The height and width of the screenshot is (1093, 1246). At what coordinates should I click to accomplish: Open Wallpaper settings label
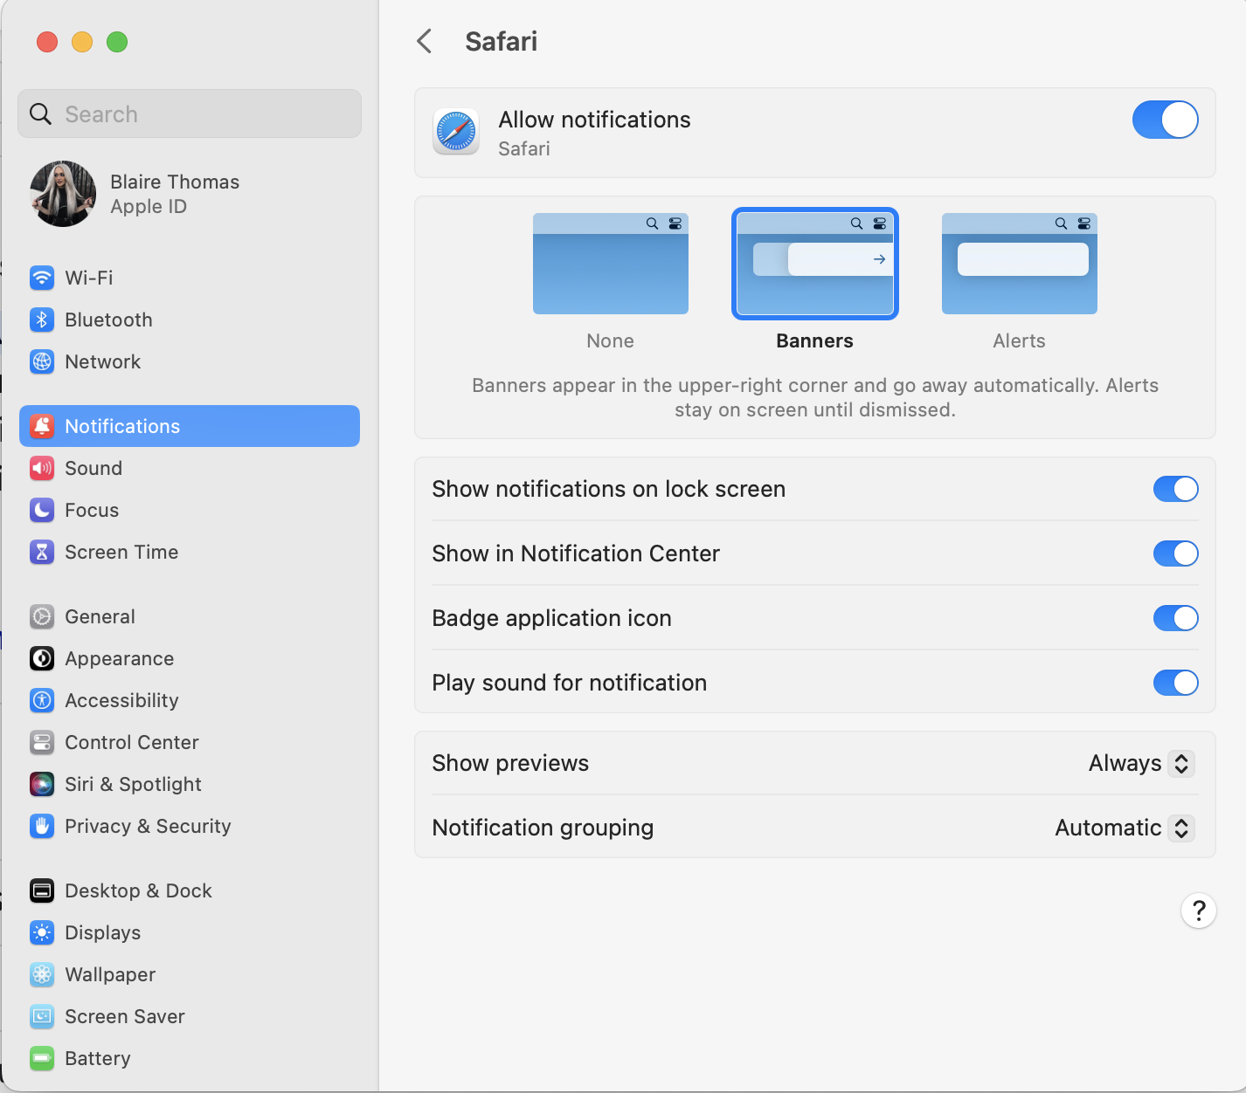coord(110,974)
